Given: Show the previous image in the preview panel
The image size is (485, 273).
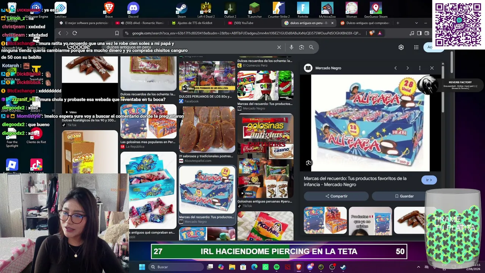Looking at the screenshot, I should pyautogui.click(x=395, y=68).
